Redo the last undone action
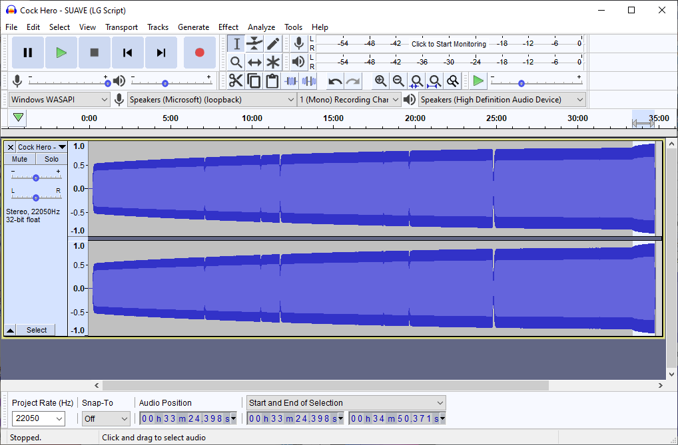The width and height of the screenshot is (678, 445). tap(353, 80)
